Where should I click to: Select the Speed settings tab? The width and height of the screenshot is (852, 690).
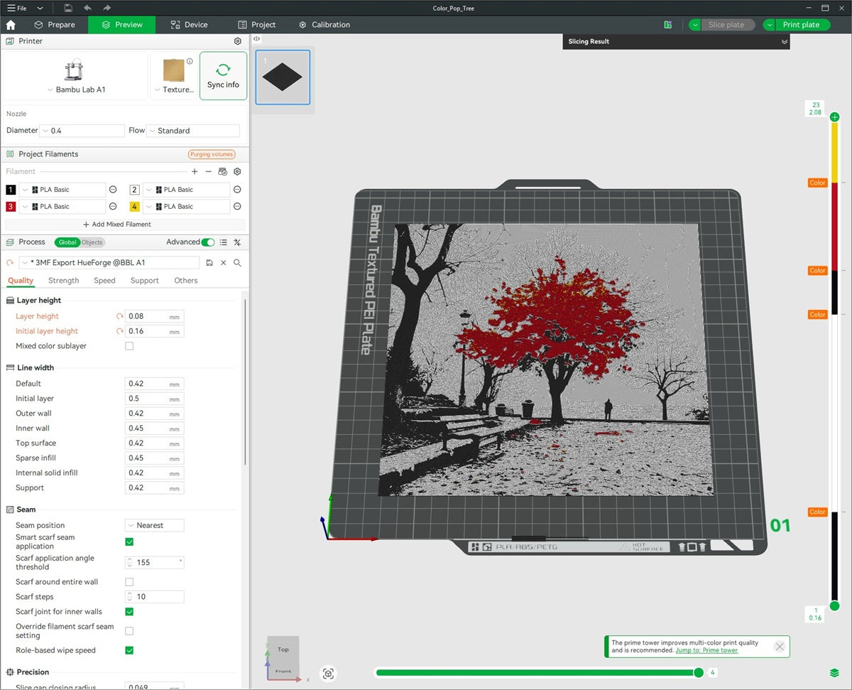pos(104,281)
